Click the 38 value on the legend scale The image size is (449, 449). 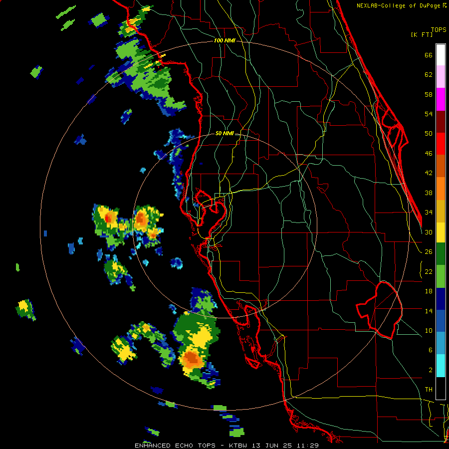tap(429, 193)
